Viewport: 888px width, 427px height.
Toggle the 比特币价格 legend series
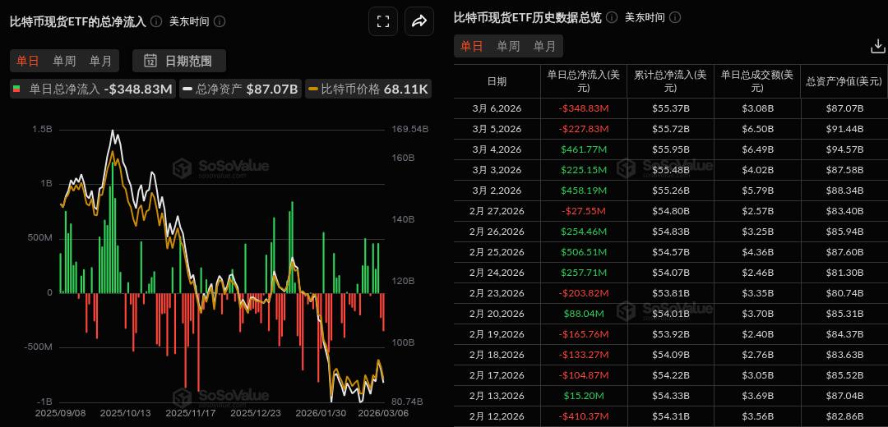click(x=368, y=89)
